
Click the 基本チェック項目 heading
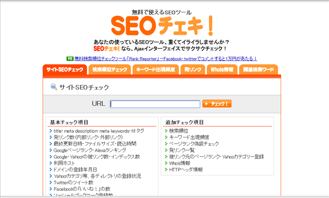[x=69, y=123]
